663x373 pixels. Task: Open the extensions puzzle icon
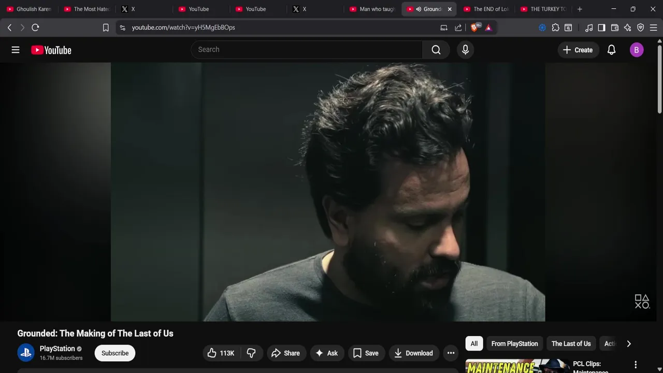point(555,27)
